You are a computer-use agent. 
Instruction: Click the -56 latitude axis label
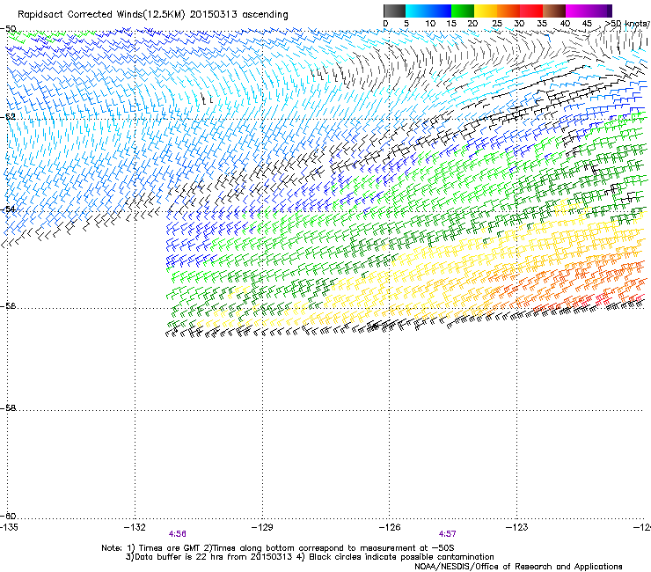click(x=8, y=305)
